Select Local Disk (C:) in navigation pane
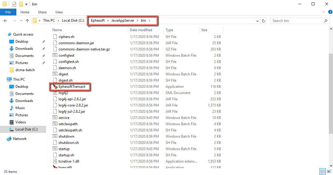The image size is (333, 175). (26, 129)
